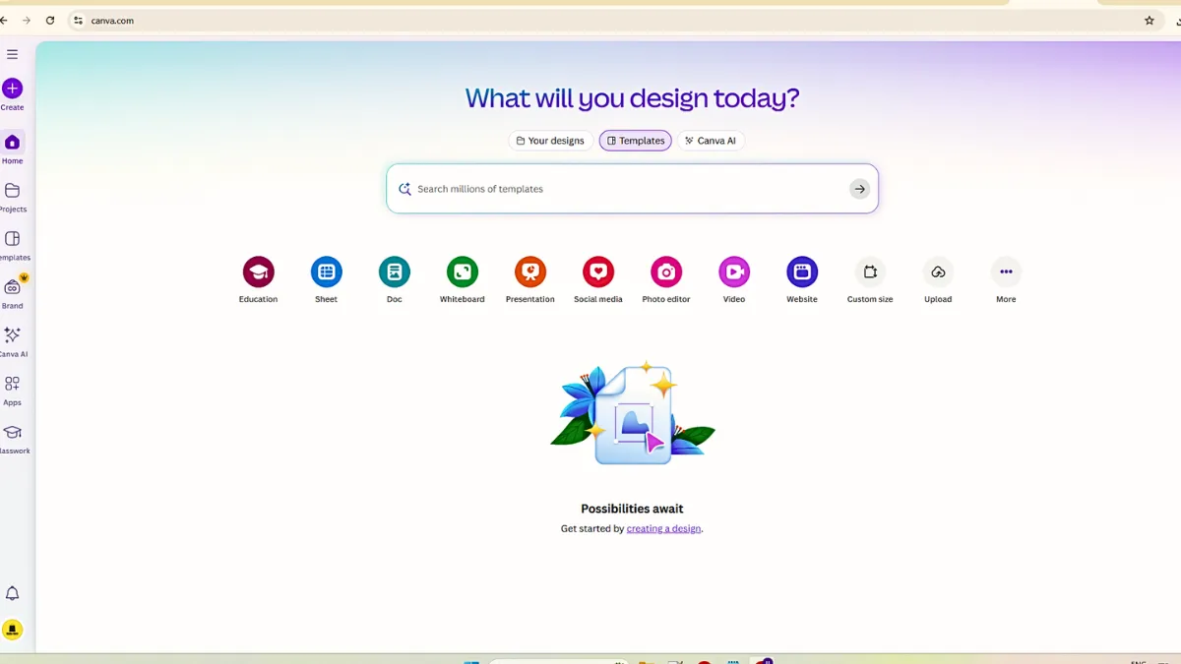Switch to the Your designs tab
Image resolution: width=1181 pixels, height=664 pixels.
[550, 141]
